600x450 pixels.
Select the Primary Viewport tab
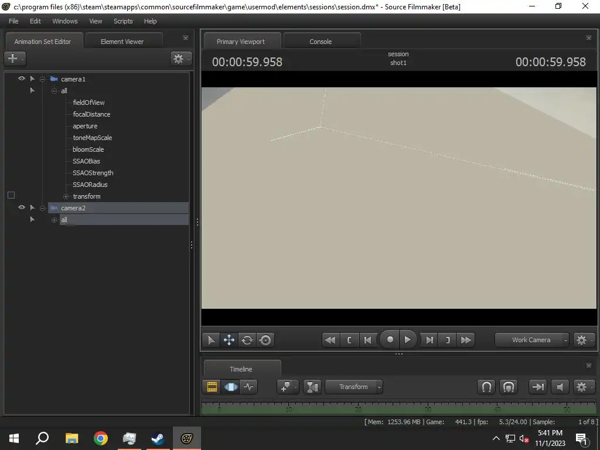(241, 42)
